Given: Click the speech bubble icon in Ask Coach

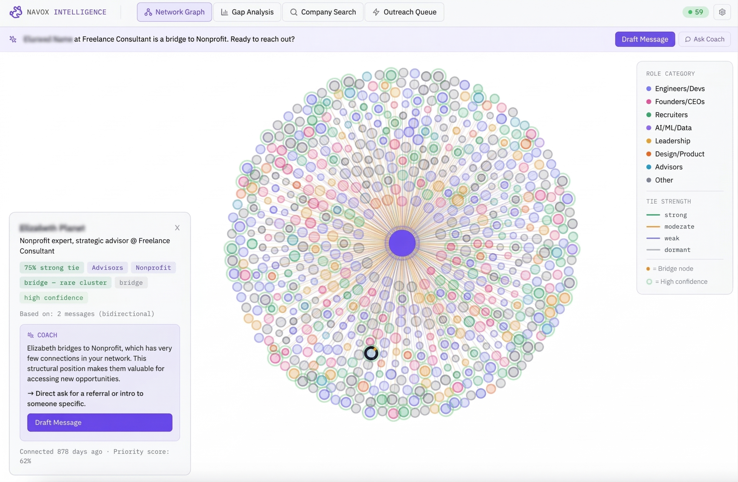Looking at the screenshot, I should 688,39.
